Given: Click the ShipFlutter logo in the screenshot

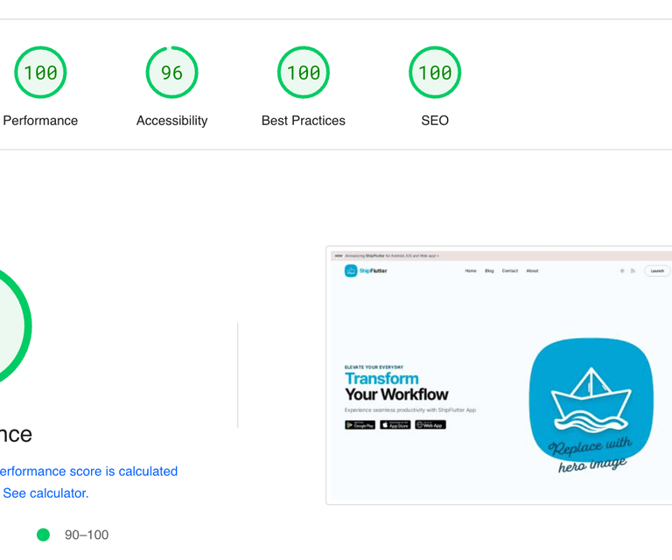Looking at the screenshot, I should pos(366,270).
